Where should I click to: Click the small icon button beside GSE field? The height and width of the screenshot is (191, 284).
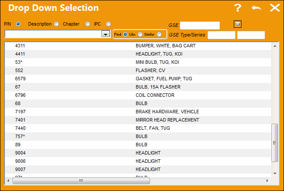(x=238, y=24)
